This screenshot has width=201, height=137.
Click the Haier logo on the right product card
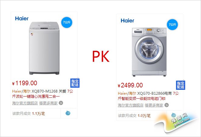tap(127, 21)
